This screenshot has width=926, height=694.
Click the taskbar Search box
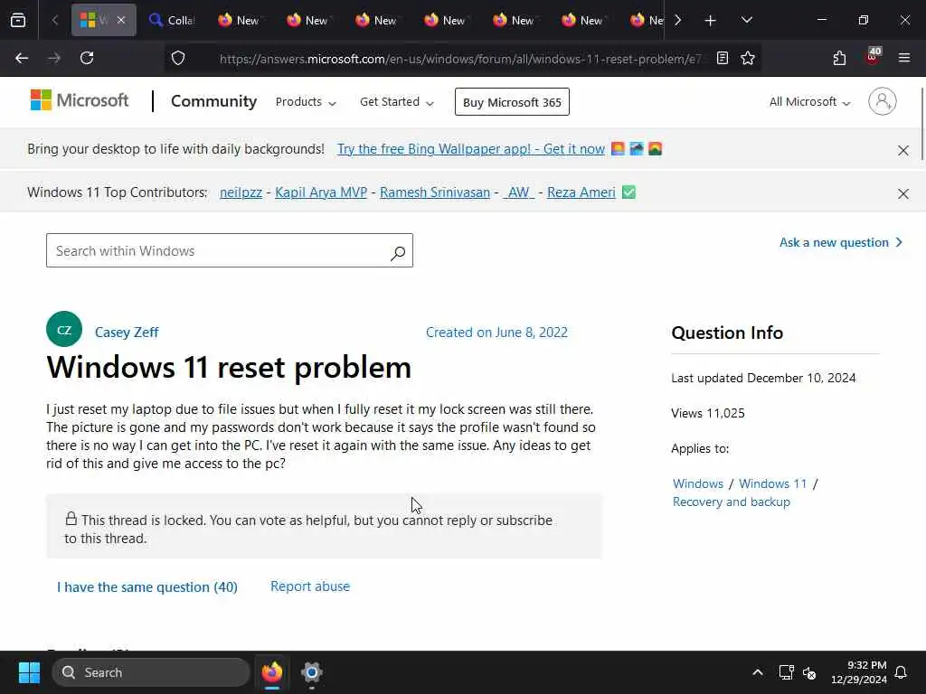pyautogui.click(x=151, y=672)
